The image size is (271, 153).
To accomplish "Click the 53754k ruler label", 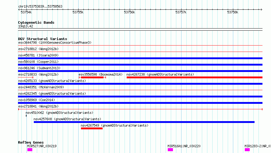I will [26, 12].
